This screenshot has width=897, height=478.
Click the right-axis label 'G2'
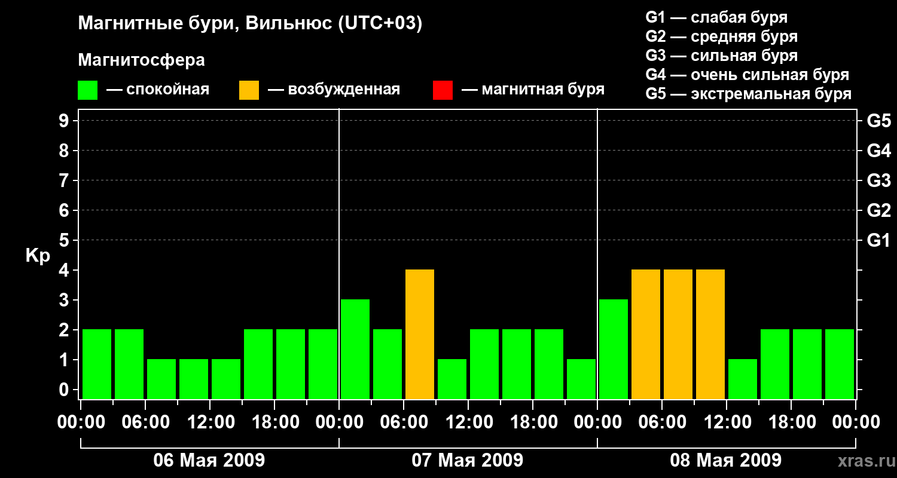tap(878, 210)
